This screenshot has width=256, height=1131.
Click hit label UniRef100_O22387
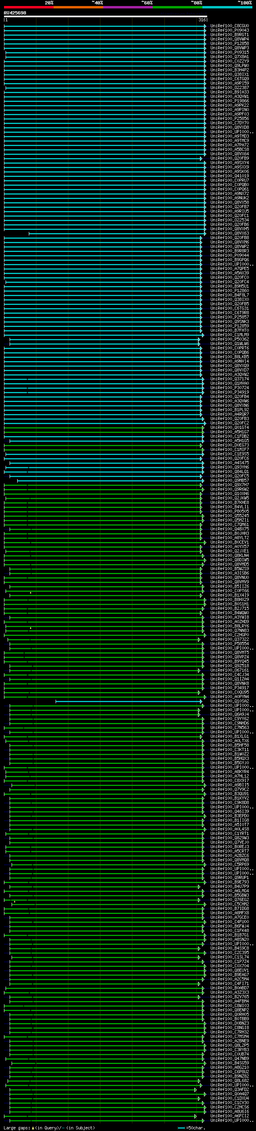tap(229, 87)
